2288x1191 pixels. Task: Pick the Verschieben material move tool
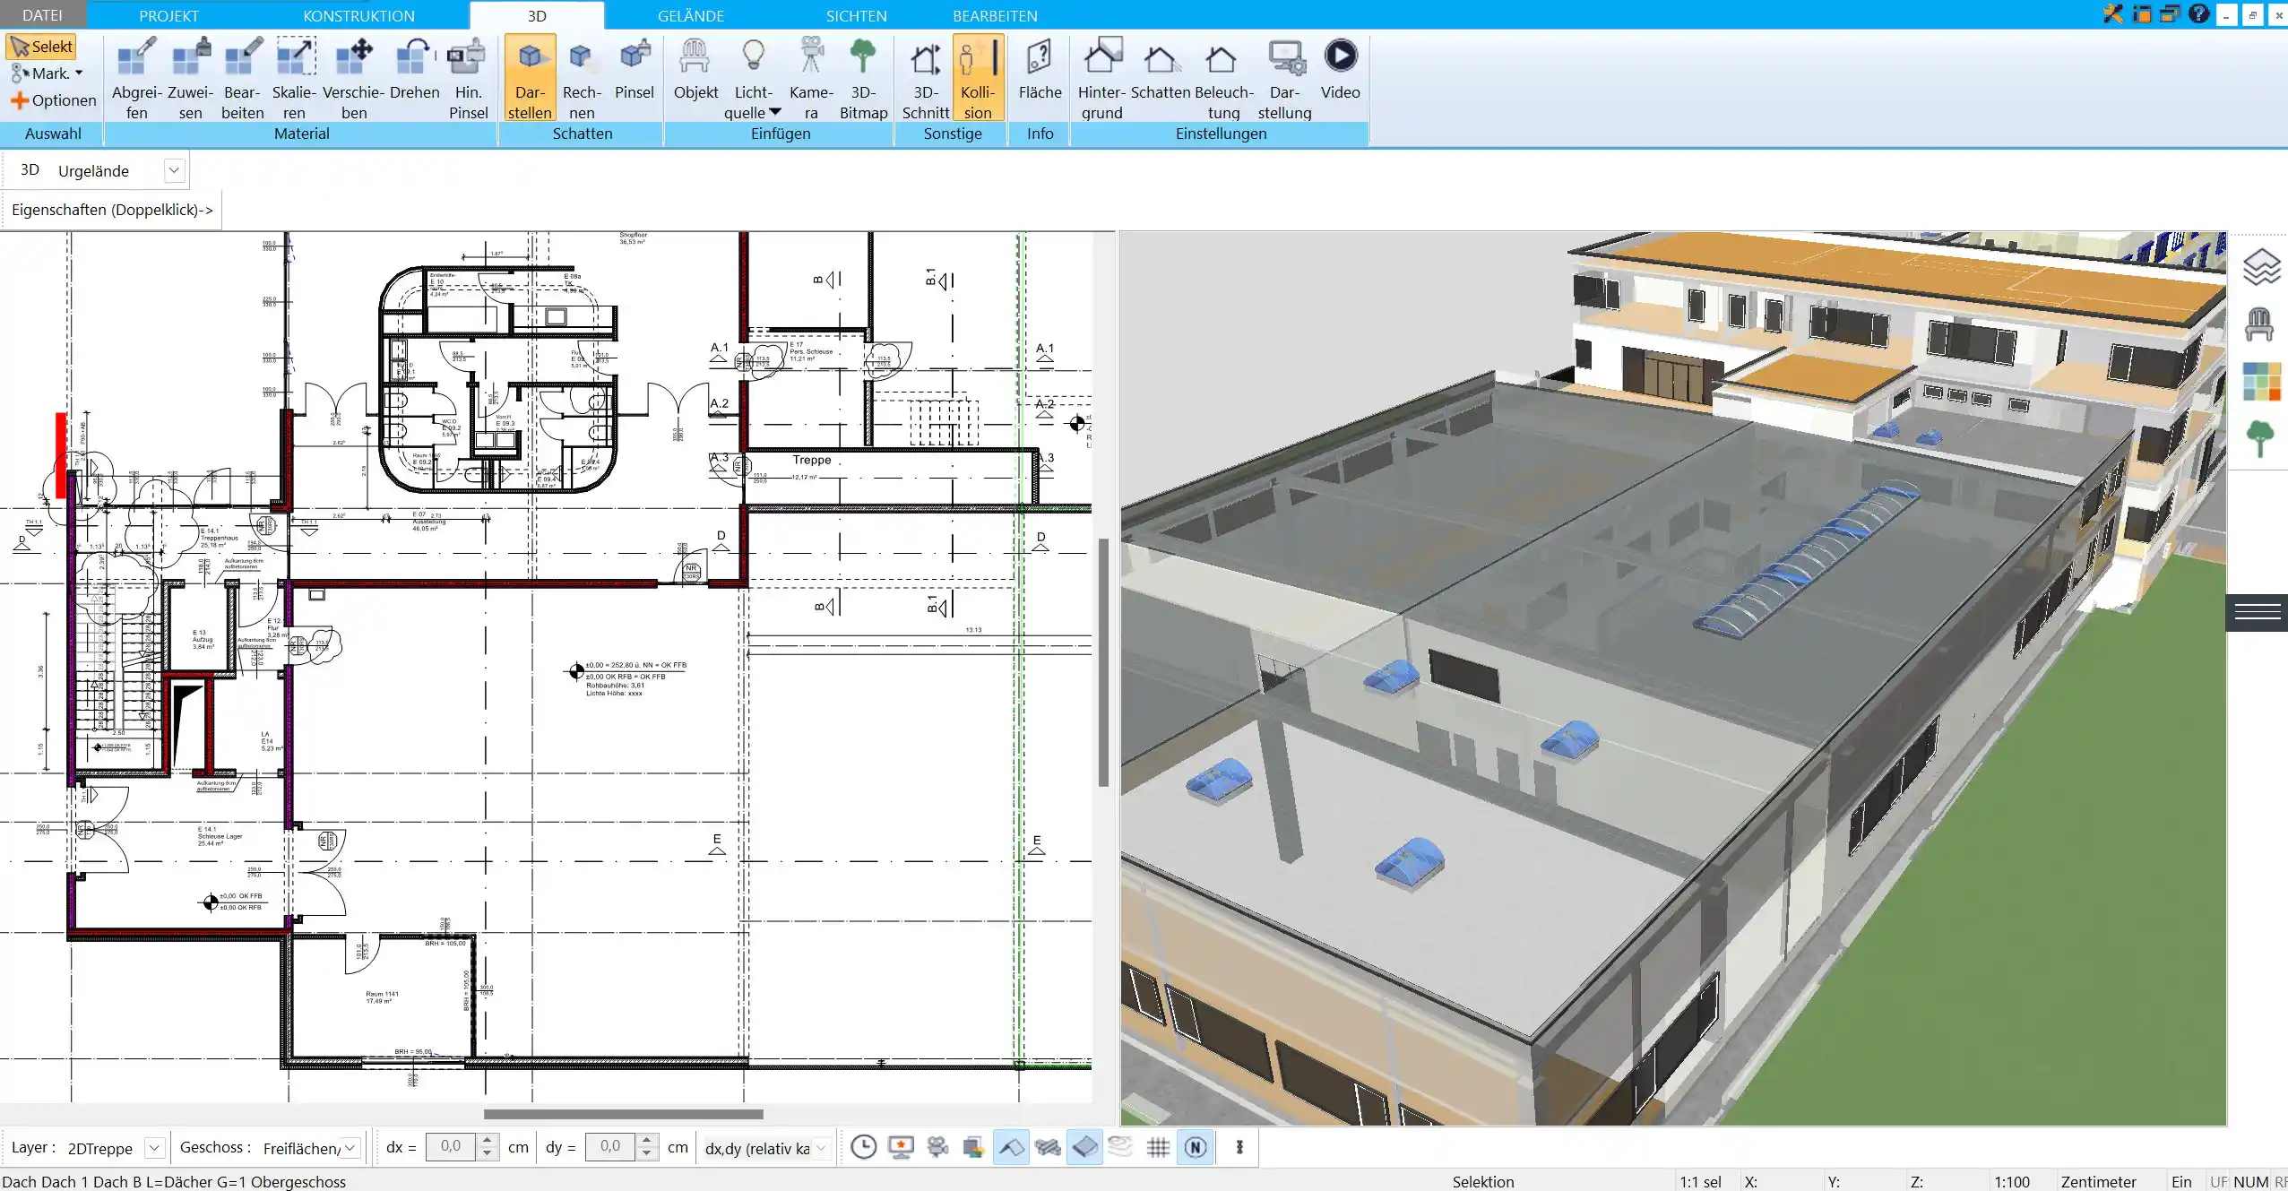(353, 79)
